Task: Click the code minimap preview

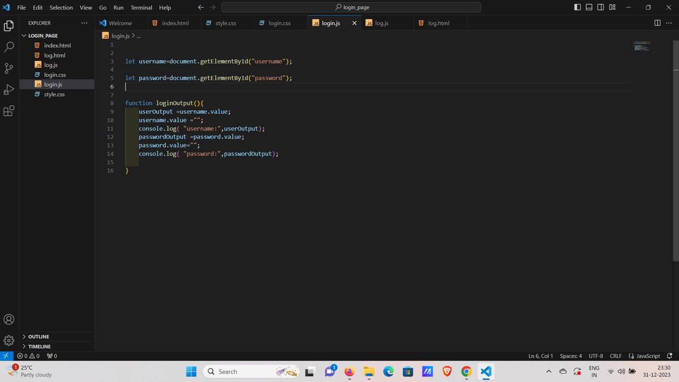Action: (642, 46)
